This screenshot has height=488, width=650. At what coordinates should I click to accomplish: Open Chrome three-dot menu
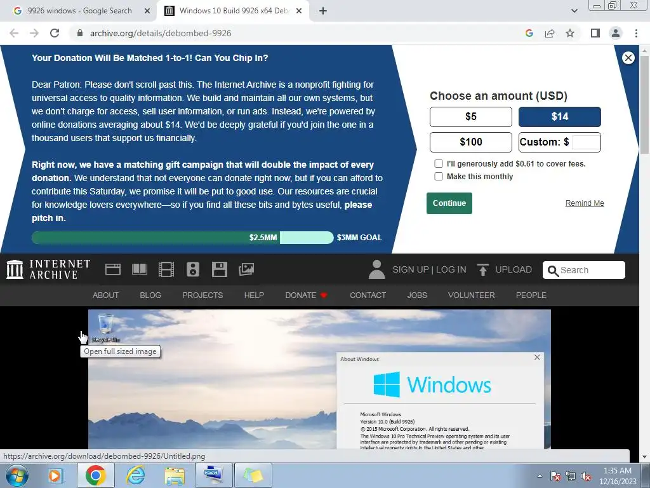point(636,33)
